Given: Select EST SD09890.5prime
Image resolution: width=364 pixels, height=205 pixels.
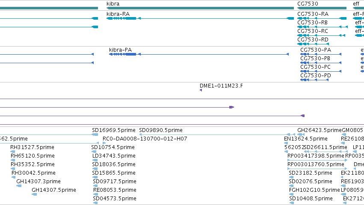Looking at the screenshot, I should (161, 130).
